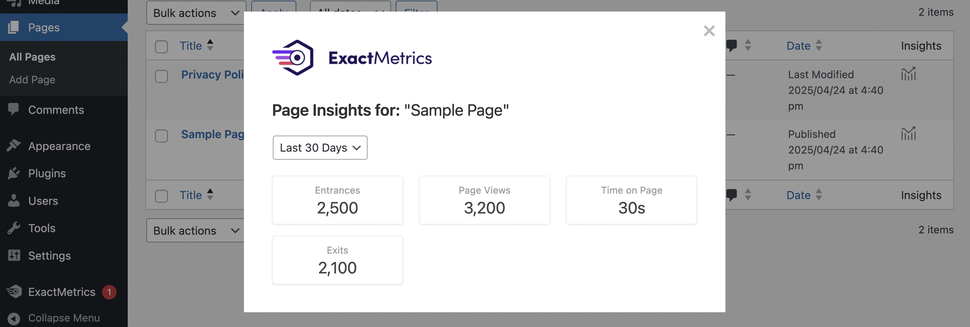
Task: Open the Tools sidebar section
Action: (x=41, y=228)
